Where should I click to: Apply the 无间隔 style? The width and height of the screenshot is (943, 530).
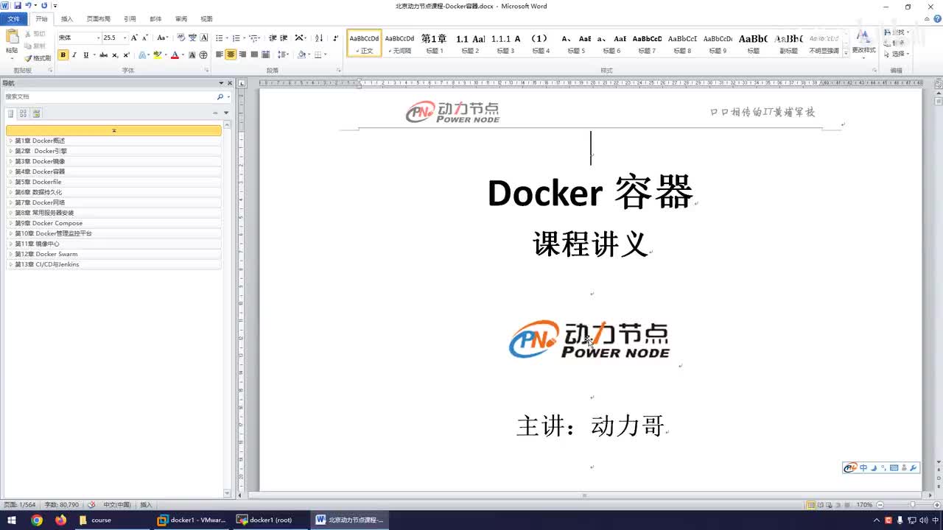point(399,43)
